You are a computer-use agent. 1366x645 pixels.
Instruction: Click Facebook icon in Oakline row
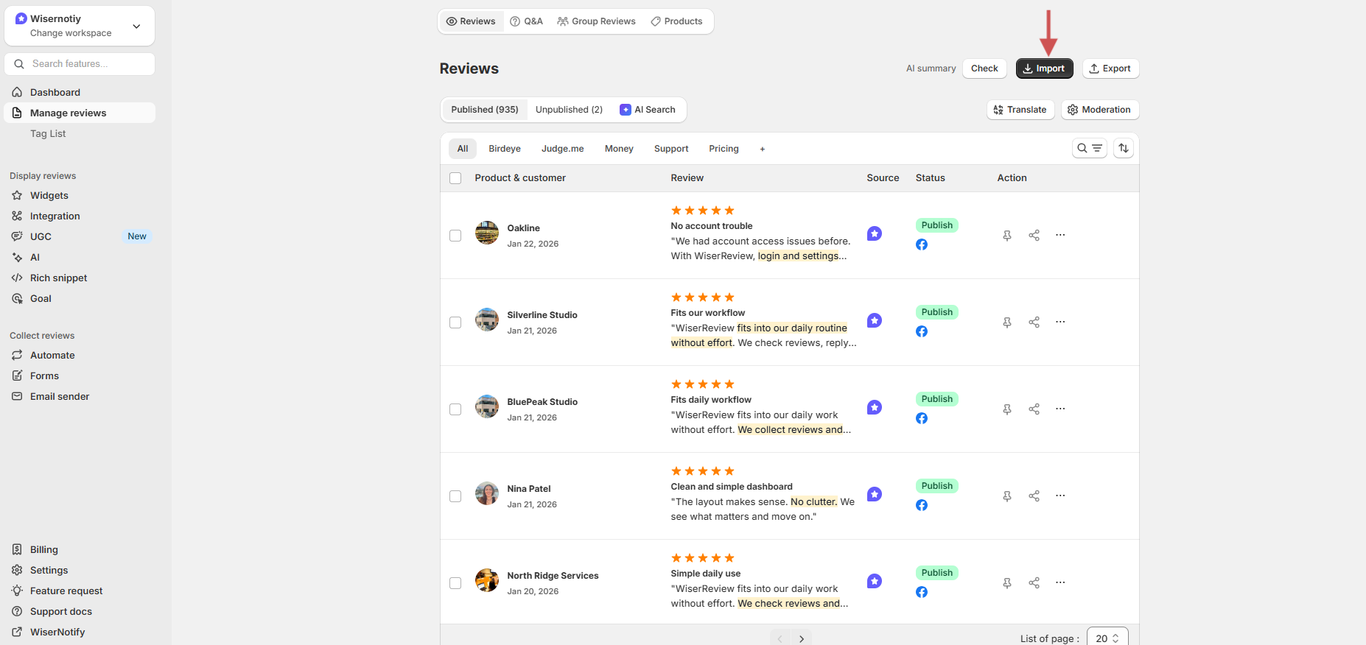[922, 244]
